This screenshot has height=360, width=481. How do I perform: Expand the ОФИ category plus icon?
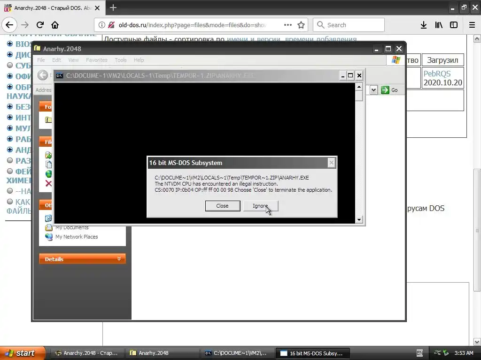pos(10,76)
